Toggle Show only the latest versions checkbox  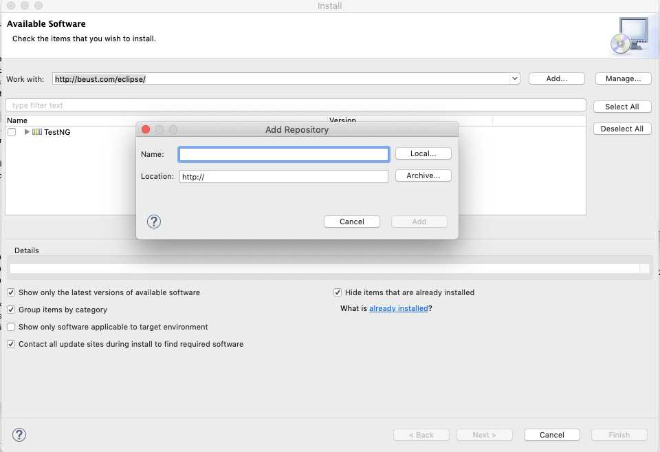[12, 292]
